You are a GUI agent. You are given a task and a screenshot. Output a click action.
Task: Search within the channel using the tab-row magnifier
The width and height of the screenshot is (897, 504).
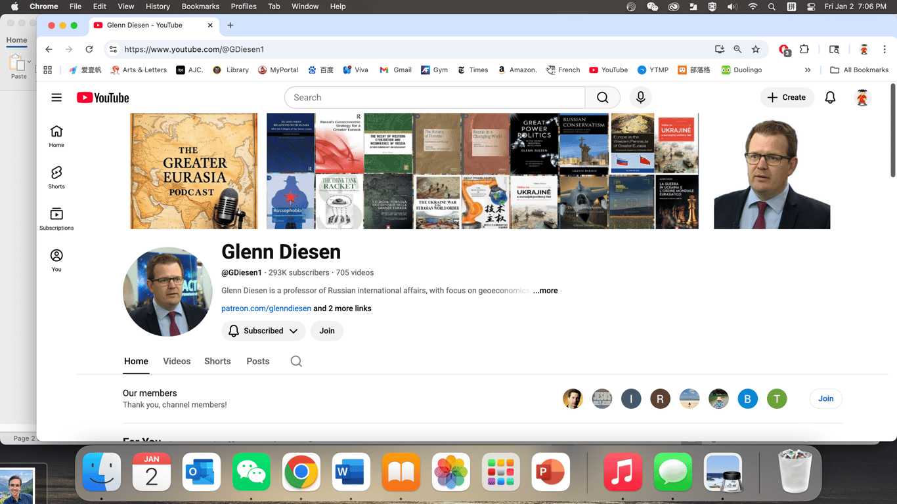tap(296, 362)
